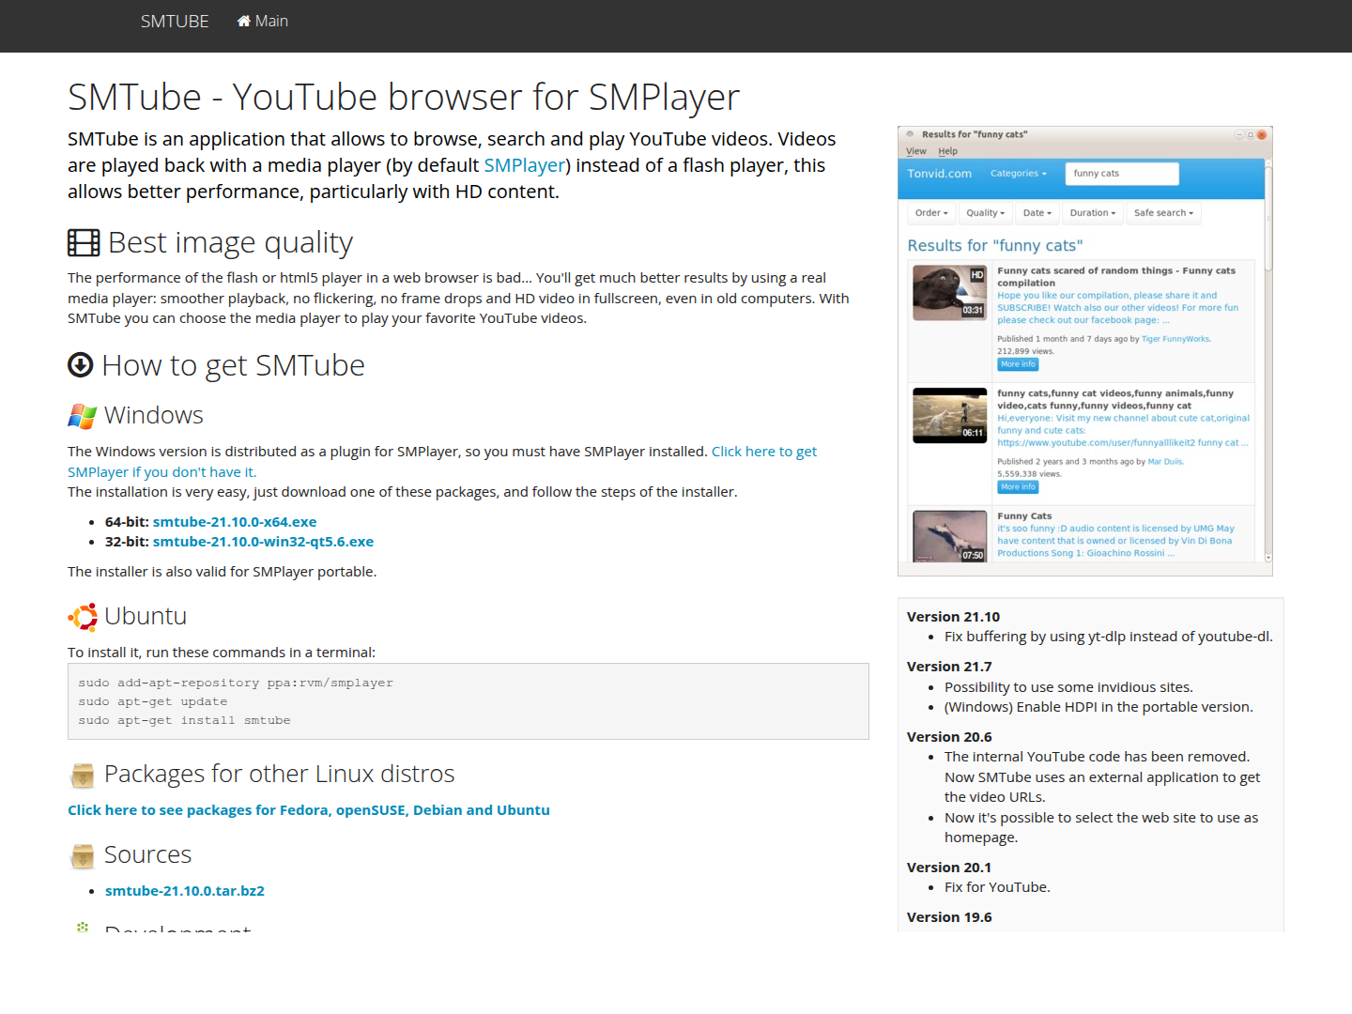Click the Windows logo icon
The image size is (1352, 1014).
(83, 416)
